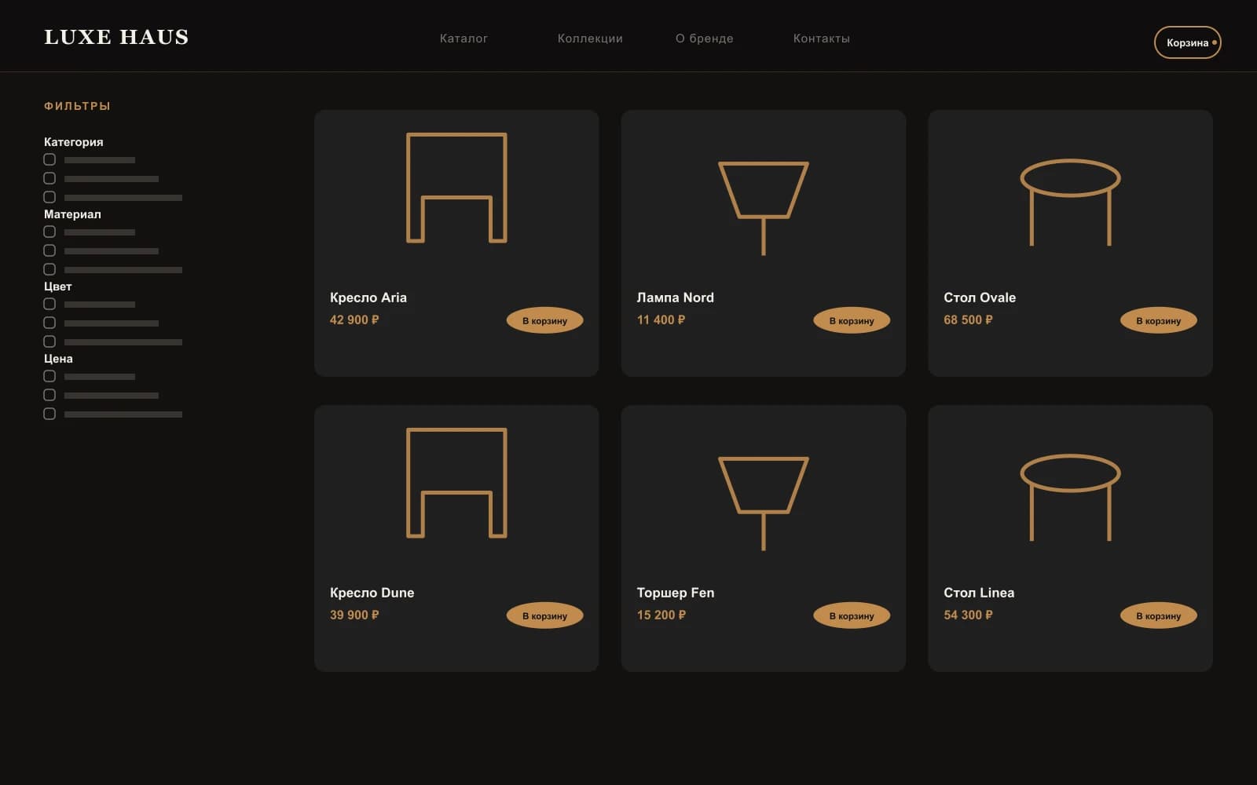Screen dimensions: 1257x785
Task: Add Кресло Dune to cart
Action: 544,615
